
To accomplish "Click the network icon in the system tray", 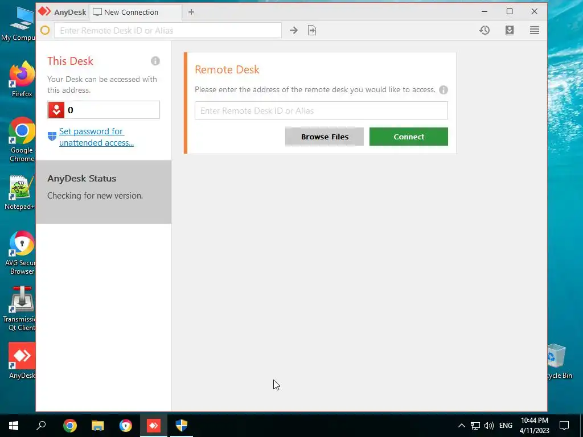I will [475, 426].
